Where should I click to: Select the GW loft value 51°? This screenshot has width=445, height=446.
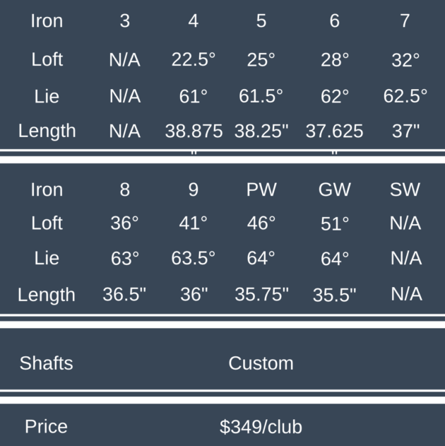click(x=334, y=224)
